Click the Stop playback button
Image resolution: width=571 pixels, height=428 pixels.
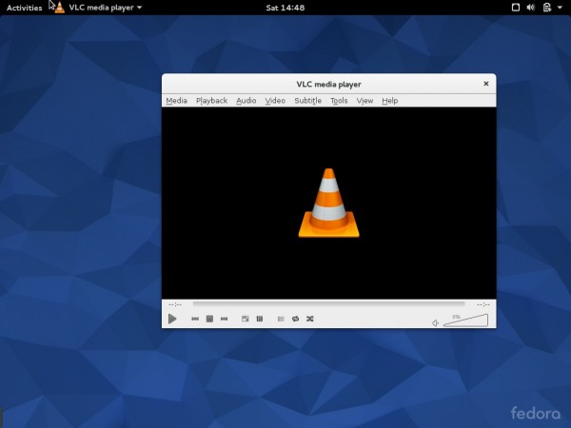pos(209,319)
